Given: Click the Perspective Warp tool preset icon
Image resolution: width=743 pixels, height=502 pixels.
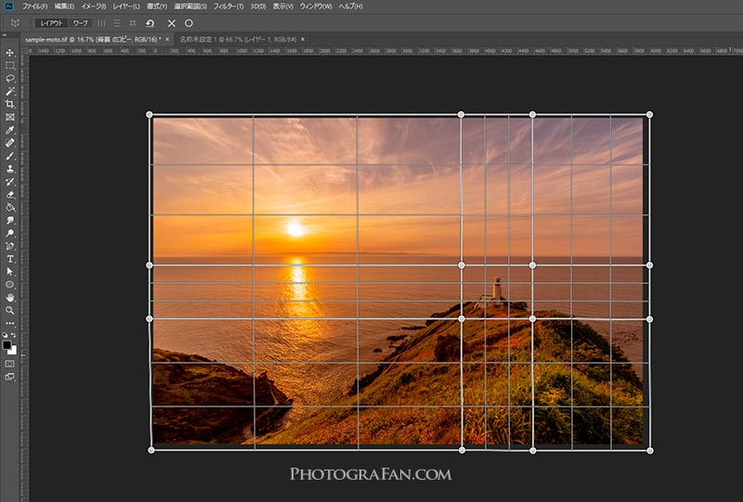Looking at the screenshot, I should coord(15,22).
